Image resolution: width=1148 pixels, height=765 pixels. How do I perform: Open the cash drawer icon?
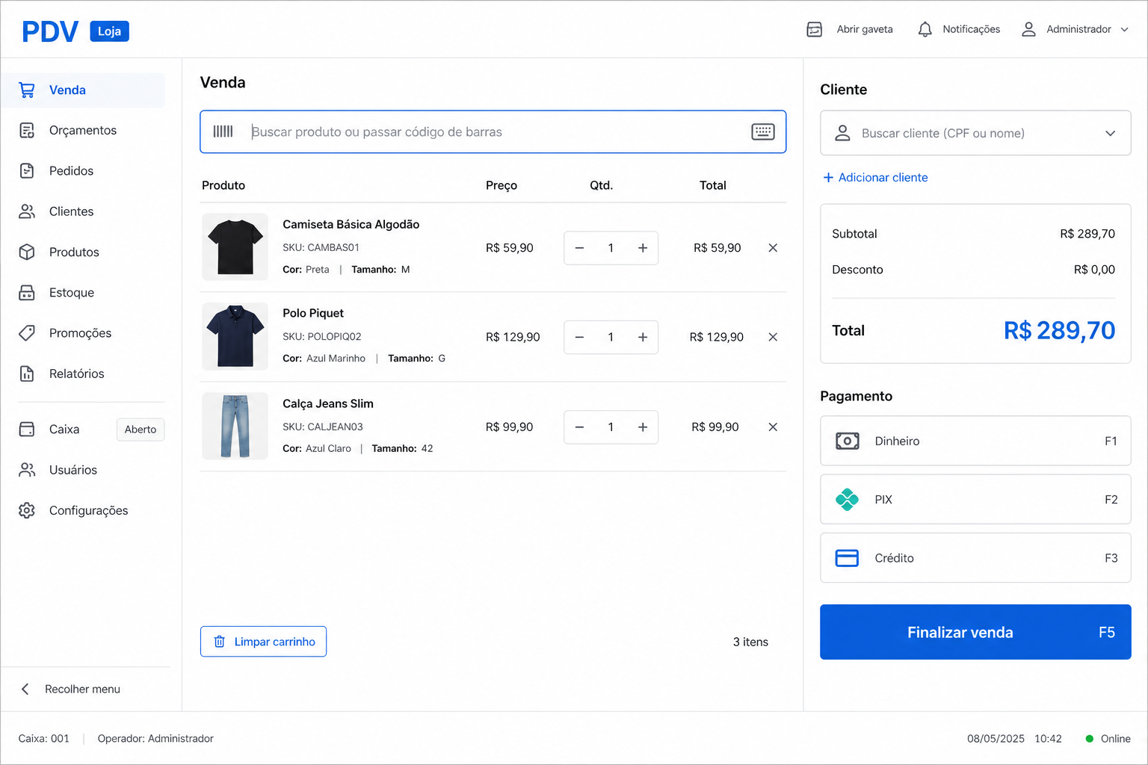pos(815,29)
